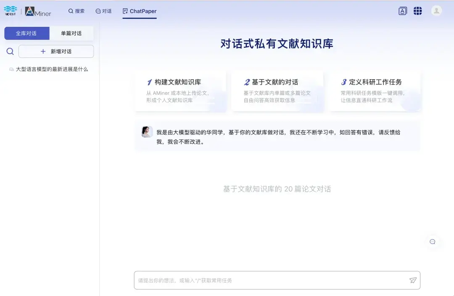Click the assistant avatar picture

tap(147, 132)
